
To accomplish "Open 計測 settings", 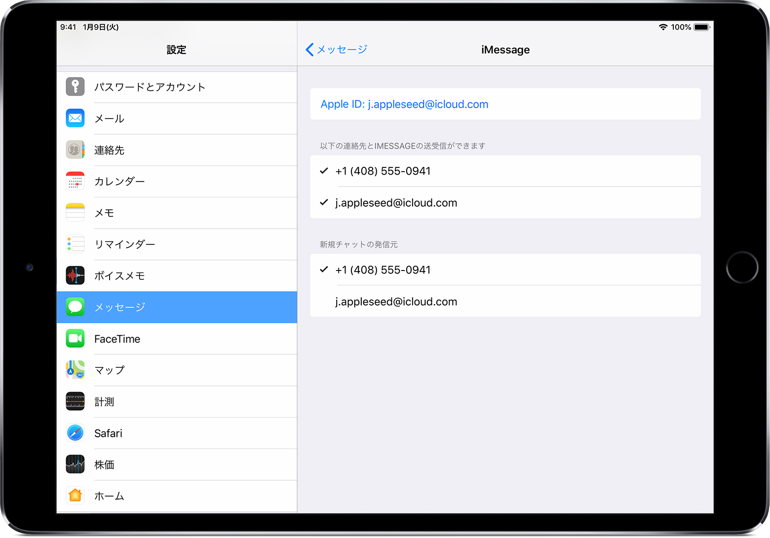I will (177, 402).
